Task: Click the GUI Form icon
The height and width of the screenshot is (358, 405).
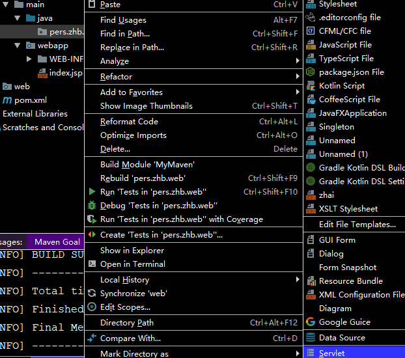Action: 311,240
